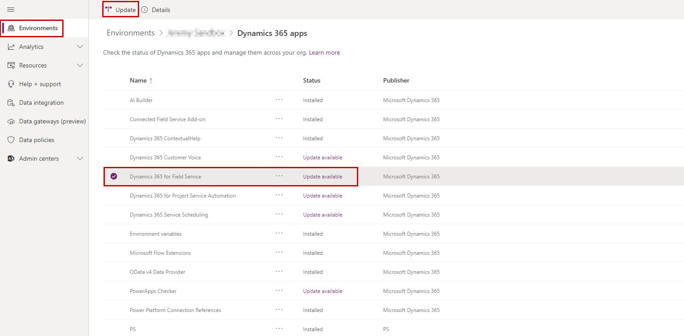Open ellipsis menu for PowerApps Checker

[279, 291]
